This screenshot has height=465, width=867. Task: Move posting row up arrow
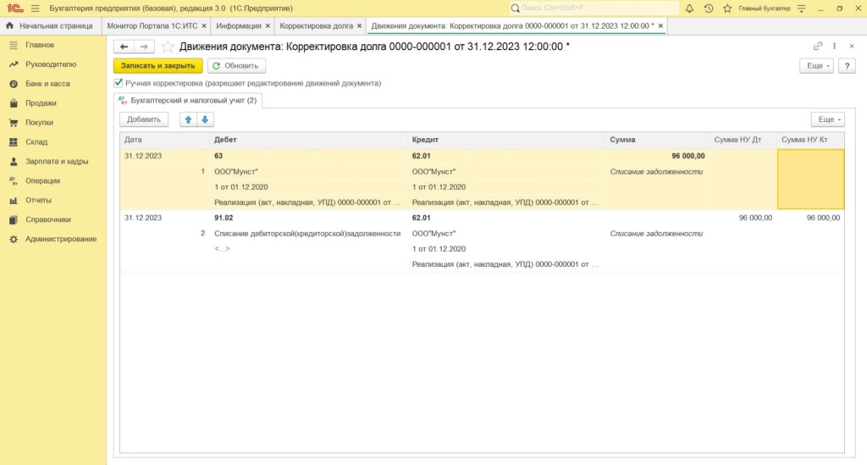tap(188, 119)
